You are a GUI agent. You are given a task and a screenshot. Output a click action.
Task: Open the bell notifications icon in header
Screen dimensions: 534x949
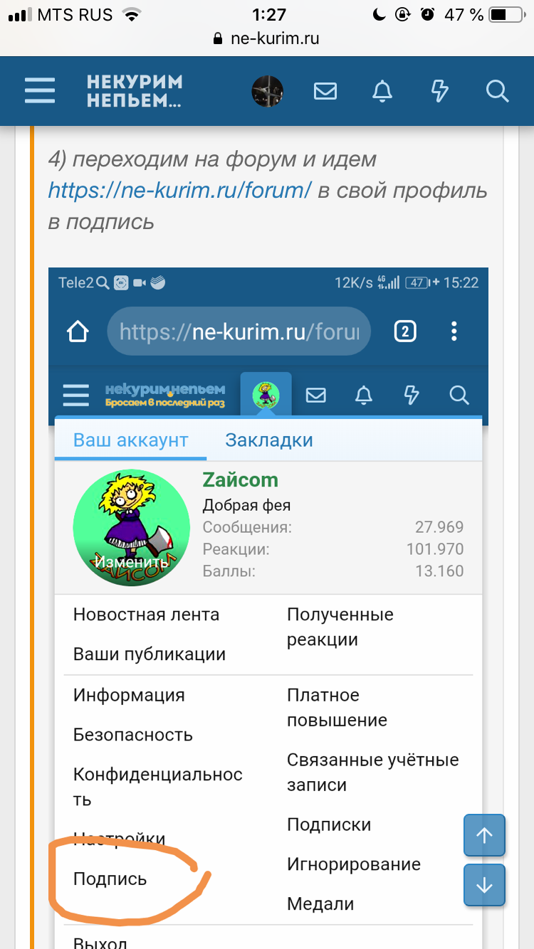[x=383, y=91]
